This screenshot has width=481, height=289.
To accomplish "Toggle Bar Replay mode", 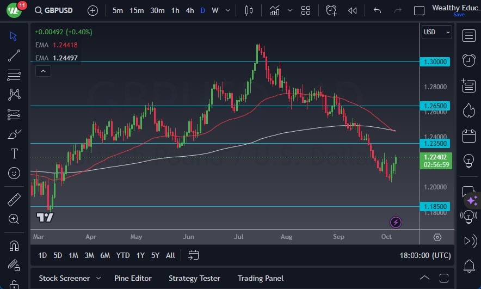I will point(353,10).
